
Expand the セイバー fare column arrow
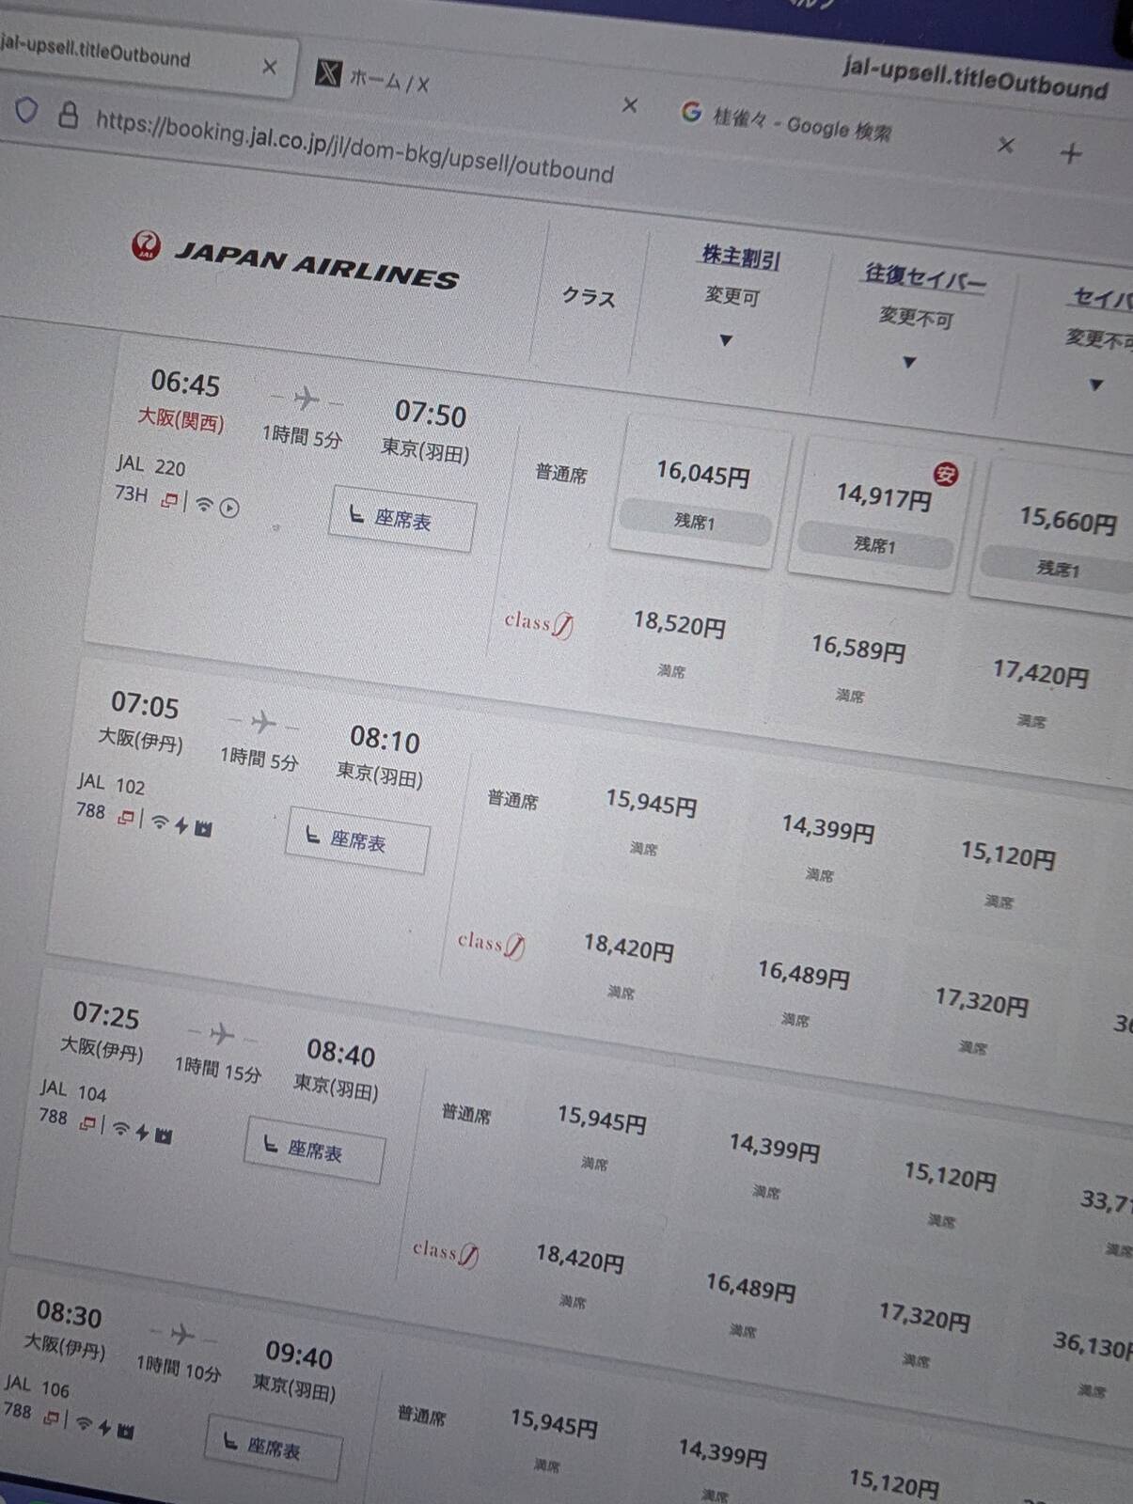point(1095,384)
